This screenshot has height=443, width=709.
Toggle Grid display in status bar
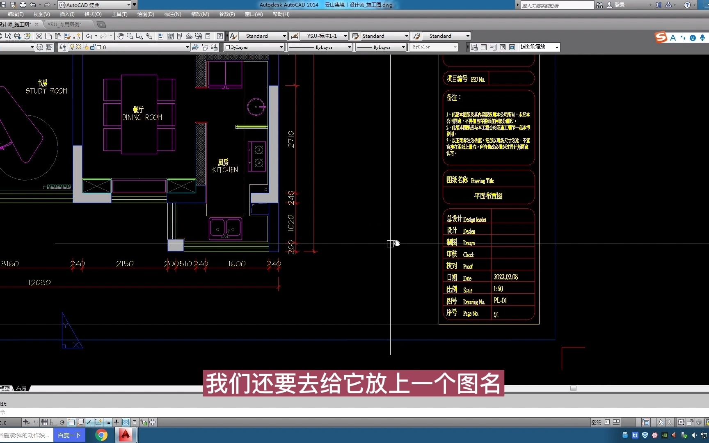coord(44,422)
